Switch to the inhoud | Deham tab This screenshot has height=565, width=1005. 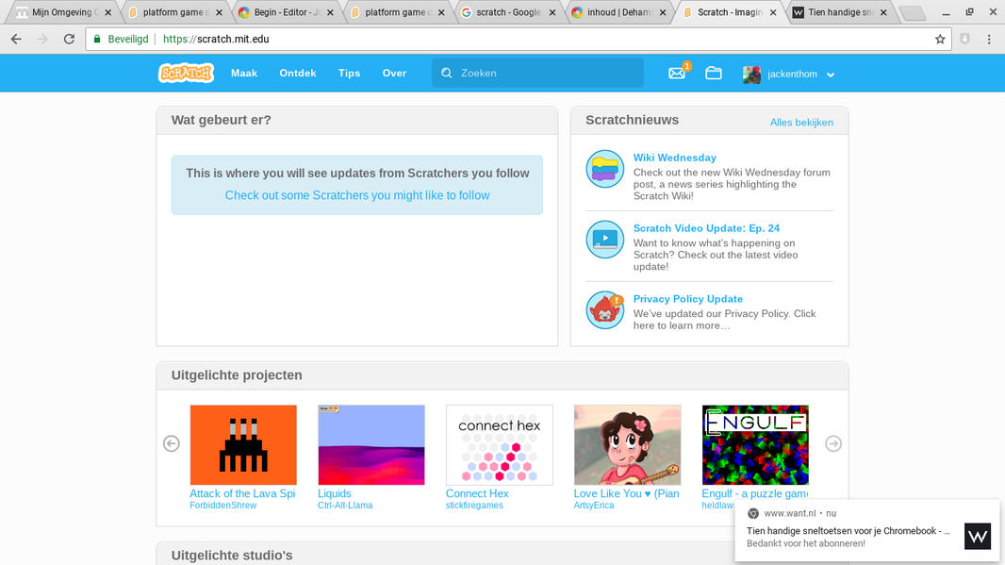tap(618, 12)
